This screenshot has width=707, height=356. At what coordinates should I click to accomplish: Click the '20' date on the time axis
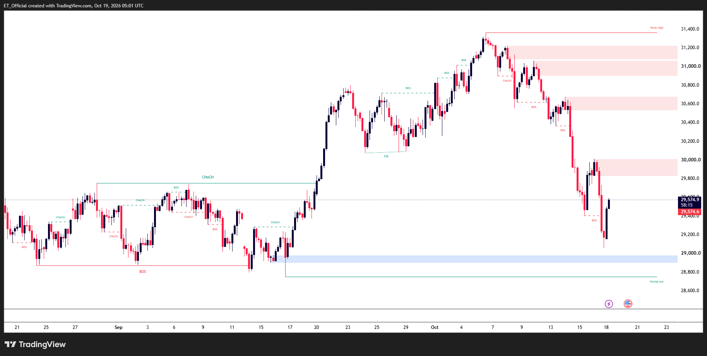pos(317,327)
